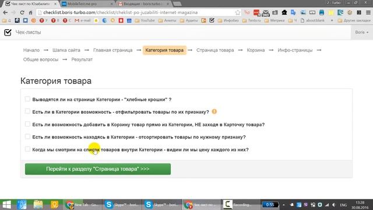Click the cookie extension icon
The width and height of the screenshot is (373, 210).
(x=350, y=12)
